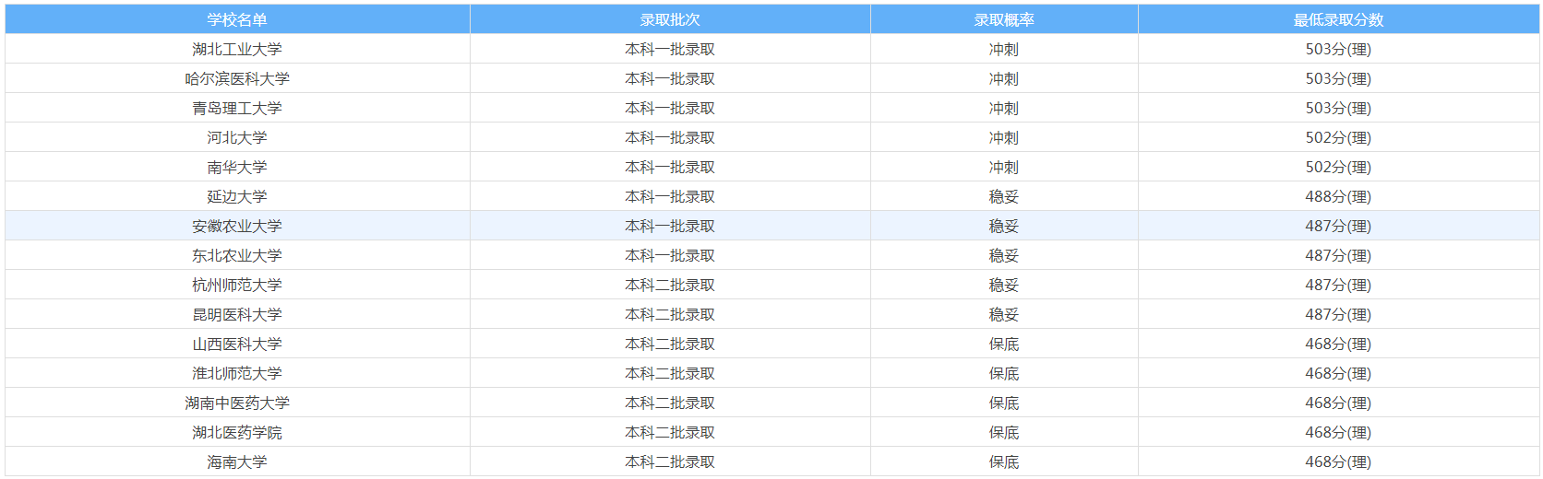This screenshot has width=1543, height=479.
Task: Click the 河北大学 cell
Action: click(x=237, y=137)
